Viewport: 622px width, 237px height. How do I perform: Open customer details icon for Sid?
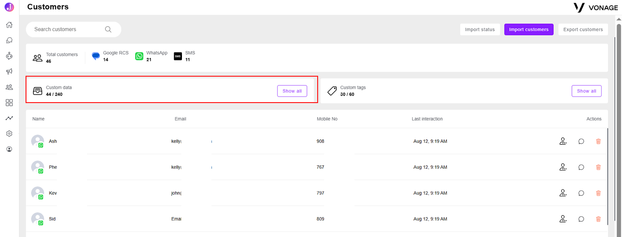563,219
